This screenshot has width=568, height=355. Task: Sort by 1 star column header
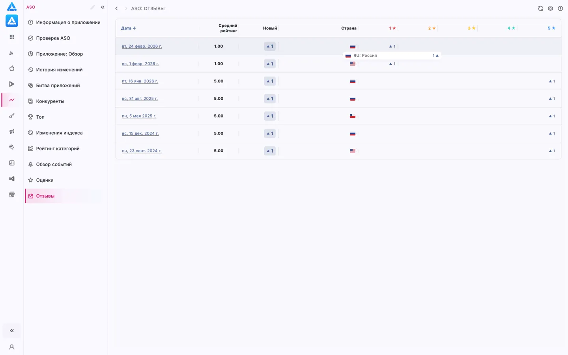coord(392,28)
